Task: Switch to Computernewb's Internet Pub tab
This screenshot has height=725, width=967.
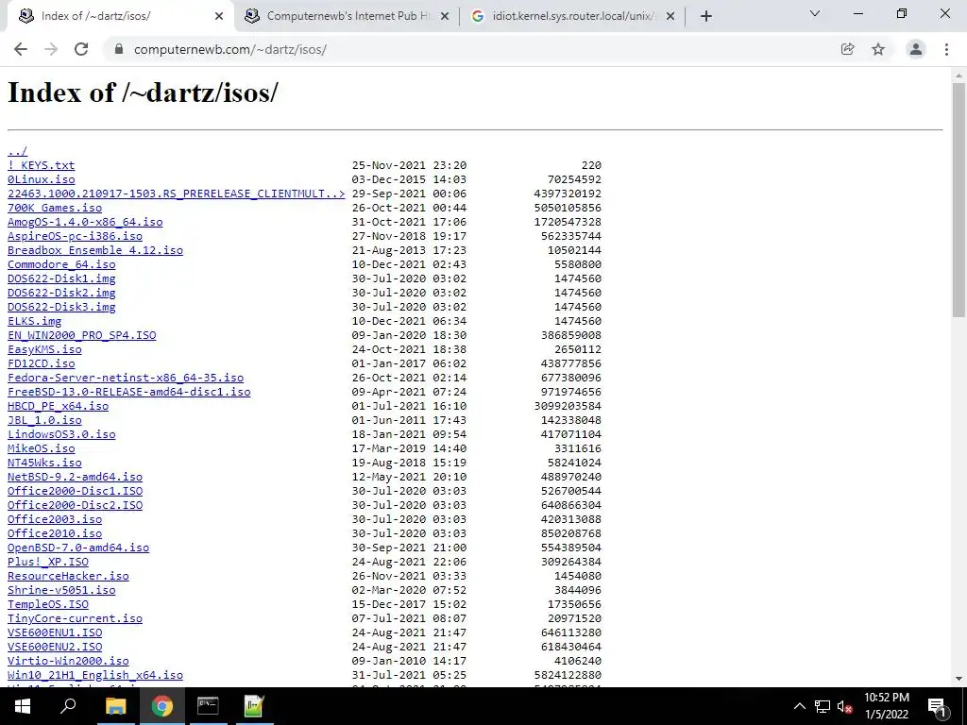Action: point(348,16)
